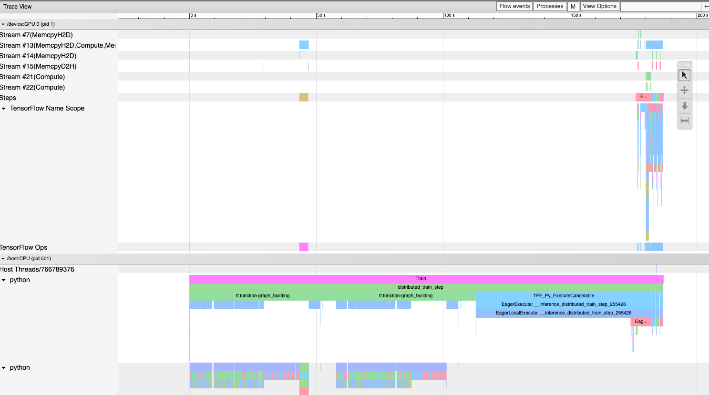The image size is (709, 395).
Task: Click the Trace View title
Action: 18,7
